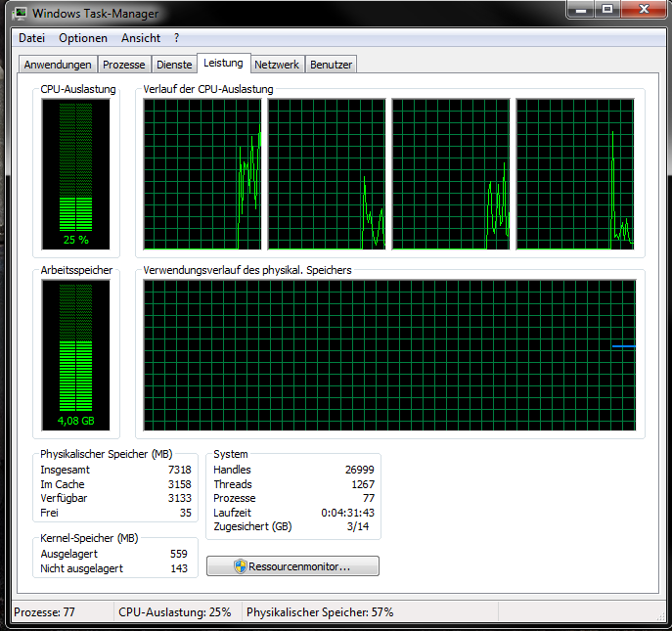Click the Ausgelagert value 559

tap(179, 554)
